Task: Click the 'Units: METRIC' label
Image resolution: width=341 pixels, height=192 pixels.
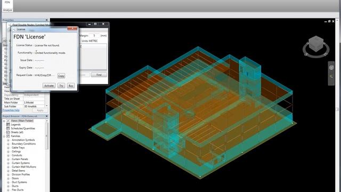Action: pyautogui.click(x=90, y=41)
